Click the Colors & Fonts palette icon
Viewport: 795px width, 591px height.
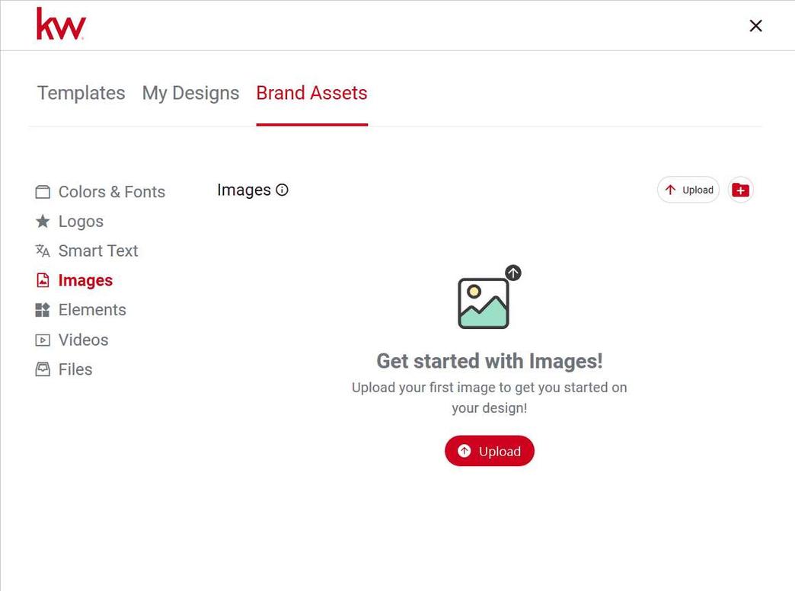[x=43, y=192]
